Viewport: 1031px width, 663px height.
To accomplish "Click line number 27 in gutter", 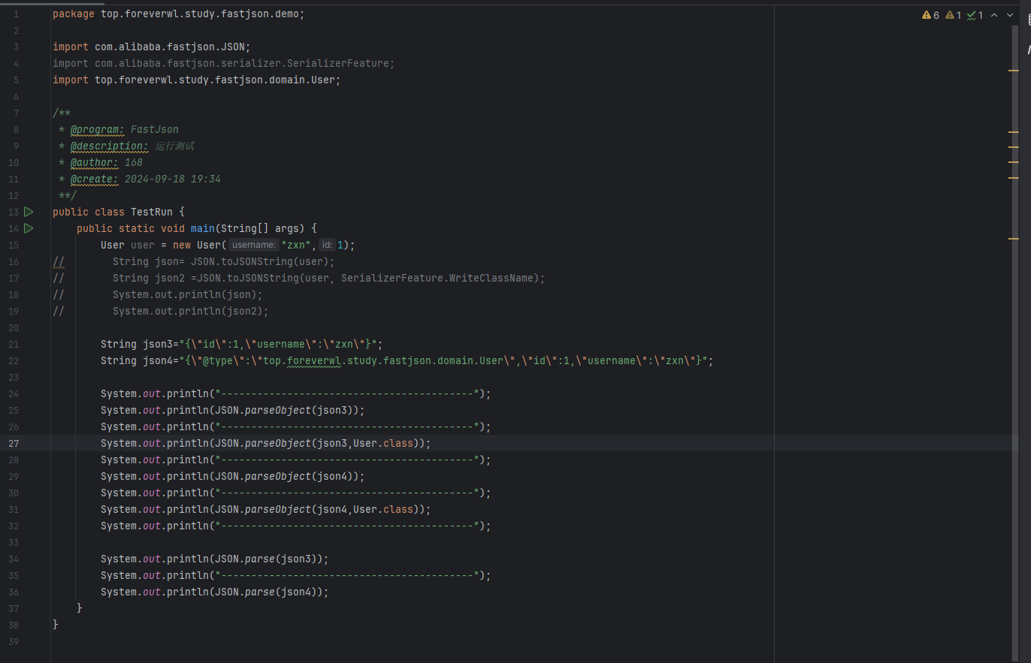I will pos(14,443).
